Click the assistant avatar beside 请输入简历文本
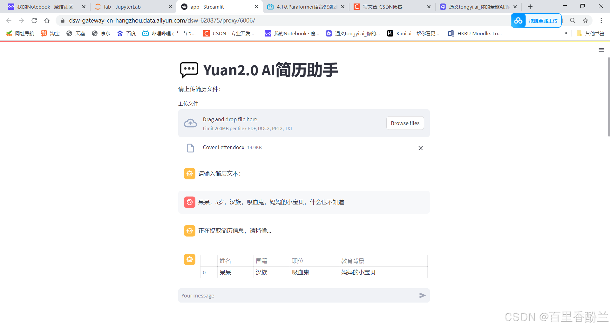 190,174
